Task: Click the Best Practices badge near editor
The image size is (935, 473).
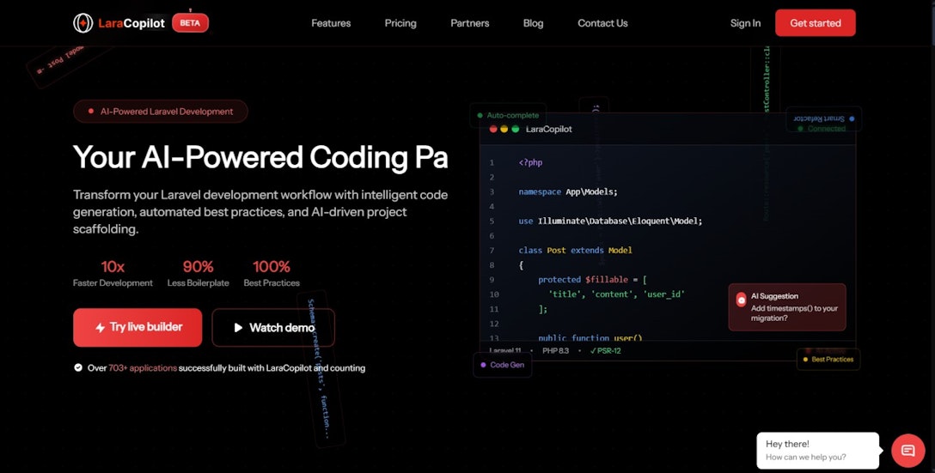Action: (x=828, y=359)
